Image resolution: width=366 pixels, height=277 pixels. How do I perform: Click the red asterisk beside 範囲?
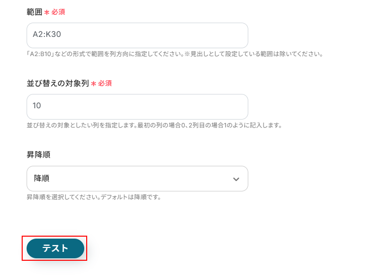tap(47, 12)
